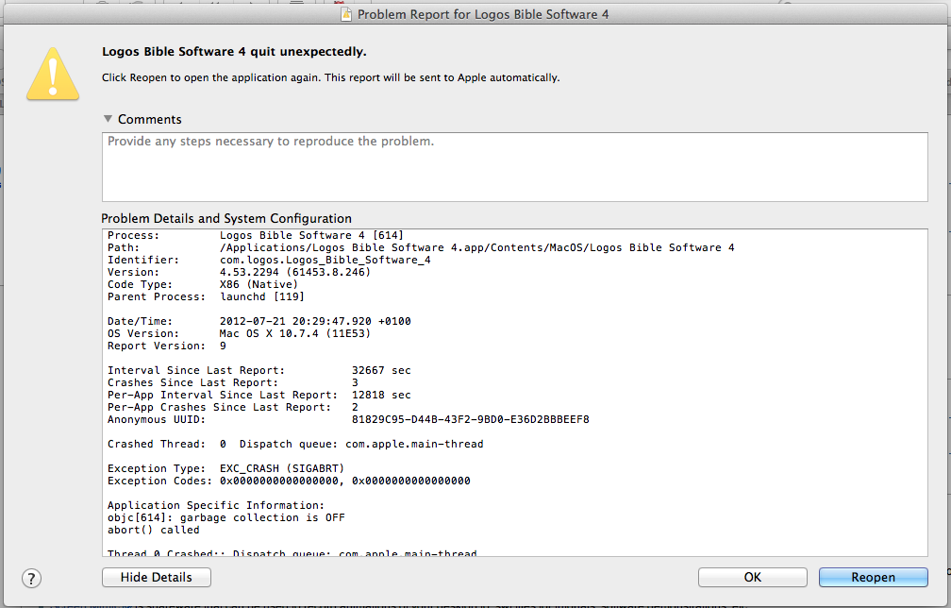The width and height of the screenshot is (951, 608).
Task: Click the Hide Details button
Action: pos(157,577)
